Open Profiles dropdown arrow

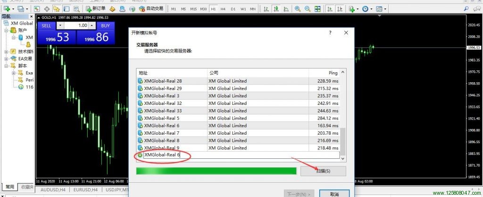point(27,9)
